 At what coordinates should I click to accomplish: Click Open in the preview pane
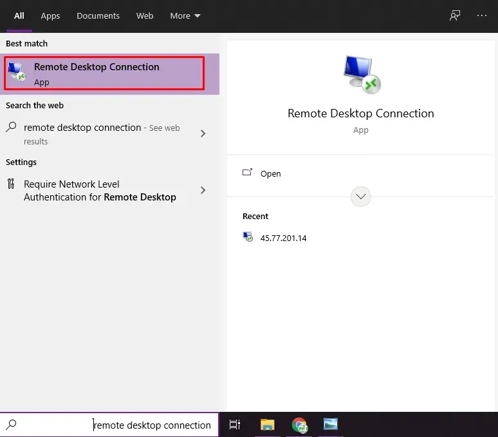[270, 173]
